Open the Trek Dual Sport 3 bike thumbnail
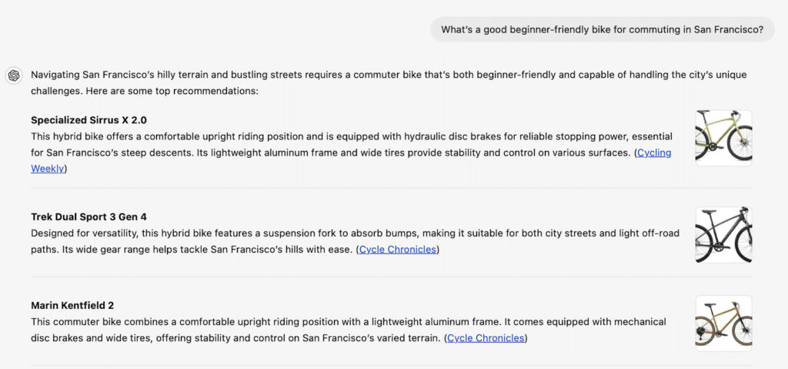 (723, 234)
